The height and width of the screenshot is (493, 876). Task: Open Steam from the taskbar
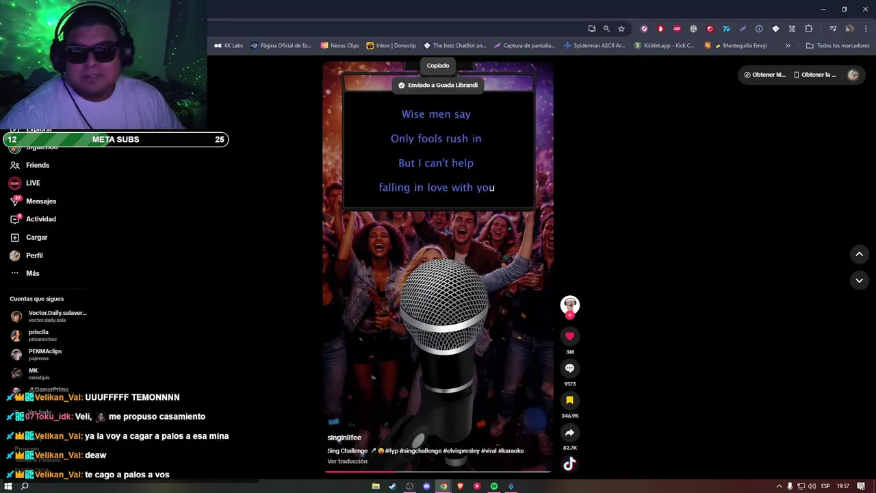coord(393,486)
